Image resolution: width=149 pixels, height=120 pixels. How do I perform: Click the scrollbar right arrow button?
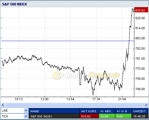tap(146, 105)
